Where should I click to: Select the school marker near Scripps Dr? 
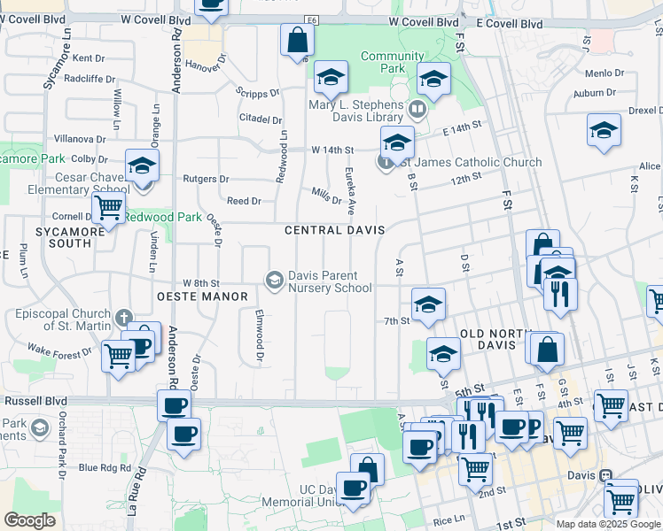click(331, 78)
